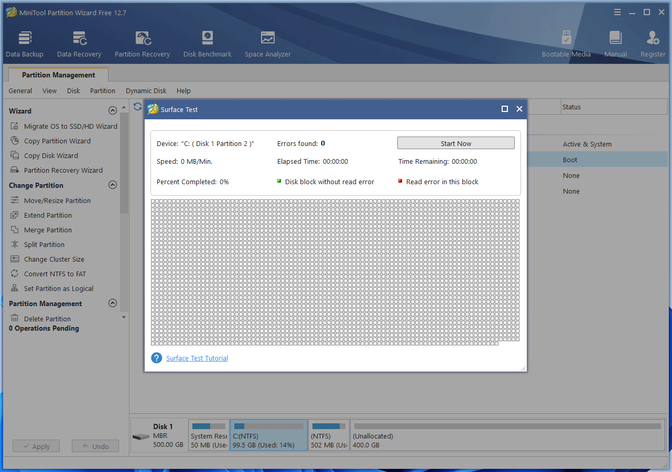Select the C:(NTFS) 99.5 GB partition block
This screenshot has height=472, width=672.
tap(269, 435)
